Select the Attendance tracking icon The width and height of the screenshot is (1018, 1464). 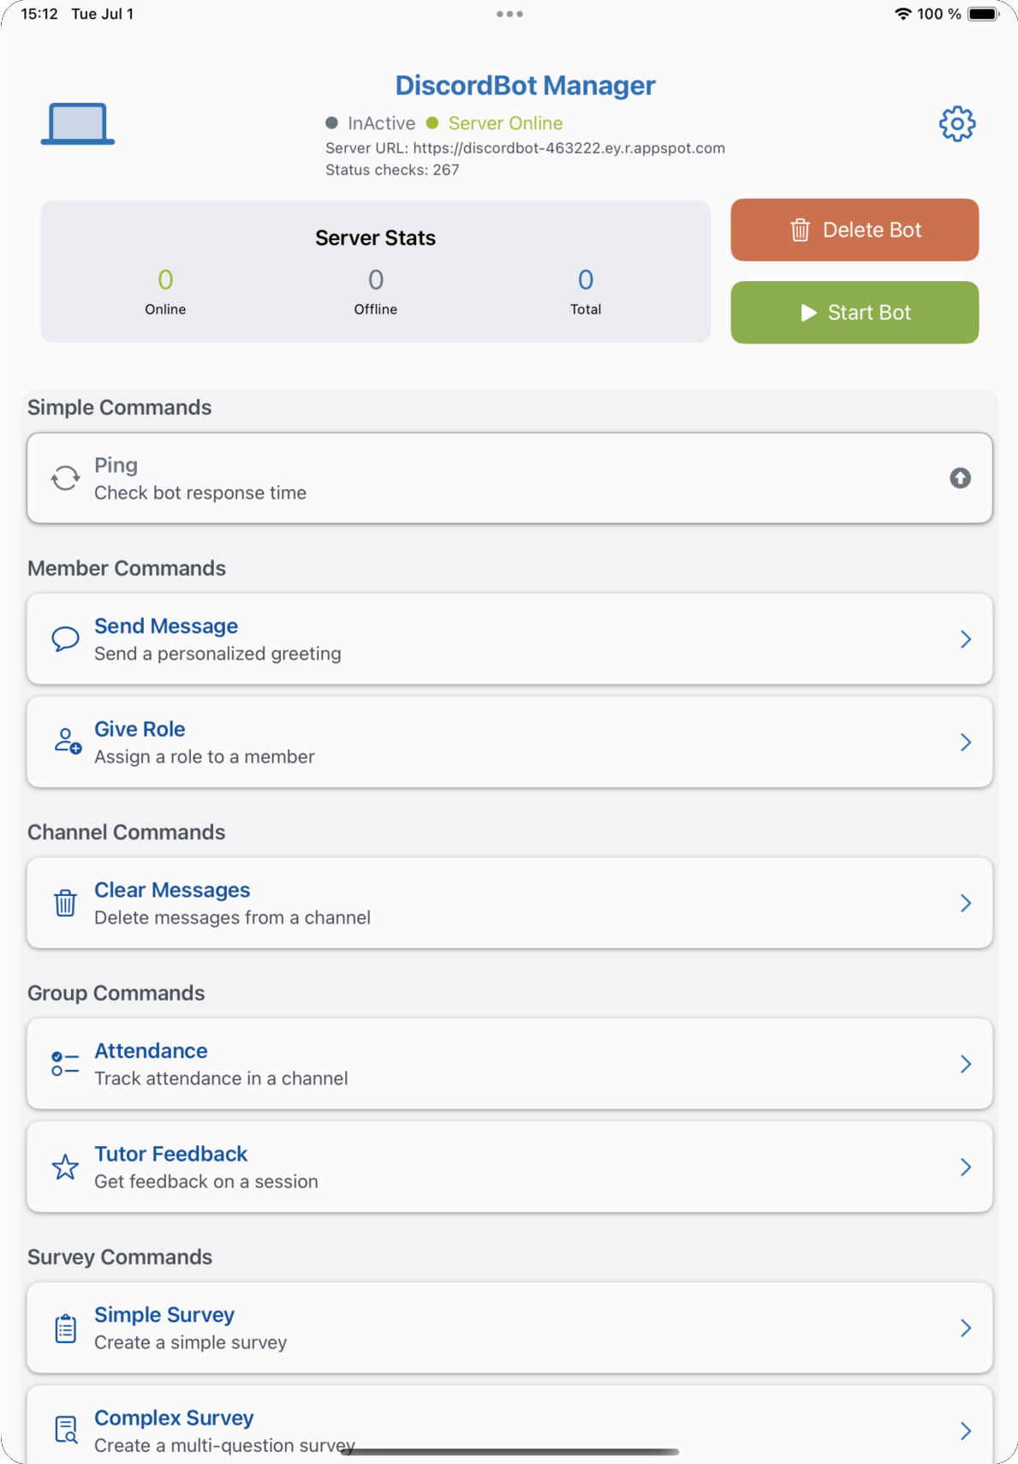(x=64, y=1063)
